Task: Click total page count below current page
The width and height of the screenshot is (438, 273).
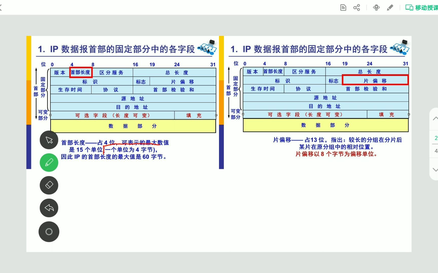Action: (436, 151)
